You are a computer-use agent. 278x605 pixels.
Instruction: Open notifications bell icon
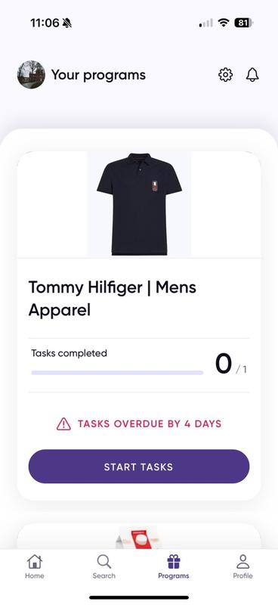[252, 75]
